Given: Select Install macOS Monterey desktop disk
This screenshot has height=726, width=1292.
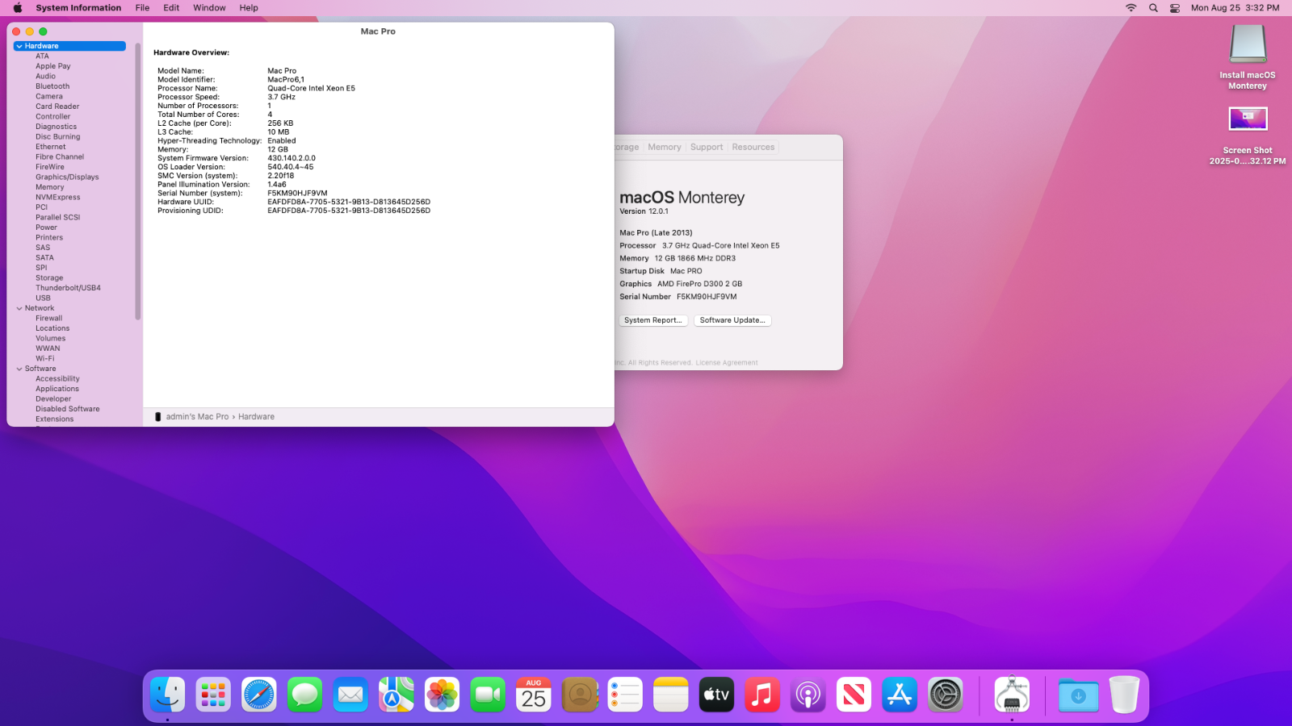Looking at the screenshot, I should [x=1248, y=56].
